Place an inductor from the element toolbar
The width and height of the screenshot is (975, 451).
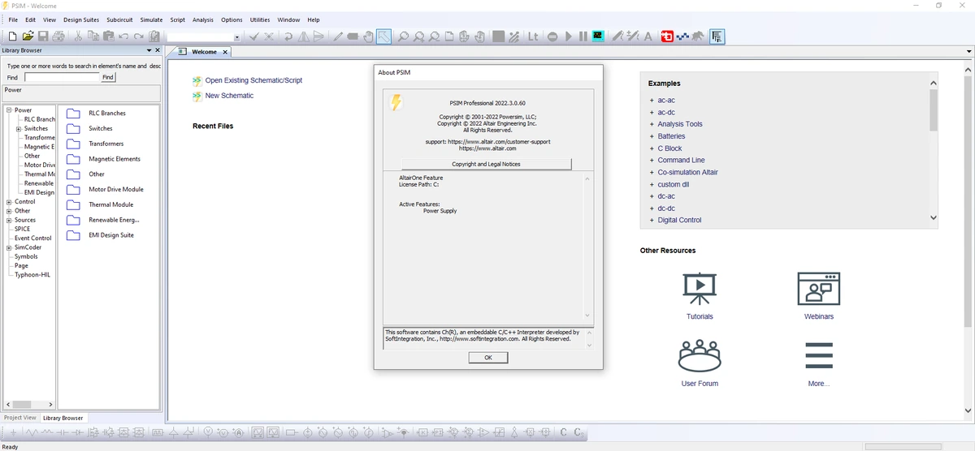pyautogui.click(x=46, y=432)
